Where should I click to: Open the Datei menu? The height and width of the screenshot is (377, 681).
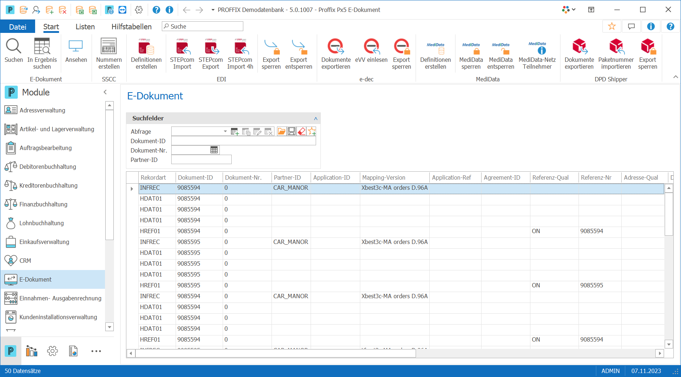tap(18, 27)
